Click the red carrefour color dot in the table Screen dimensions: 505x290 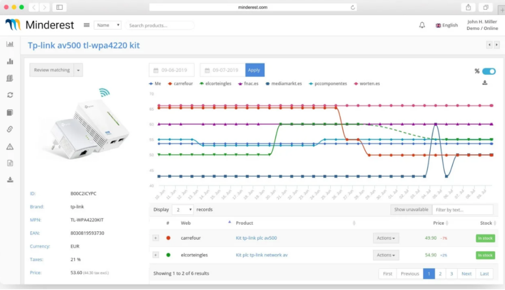(168, 238)
